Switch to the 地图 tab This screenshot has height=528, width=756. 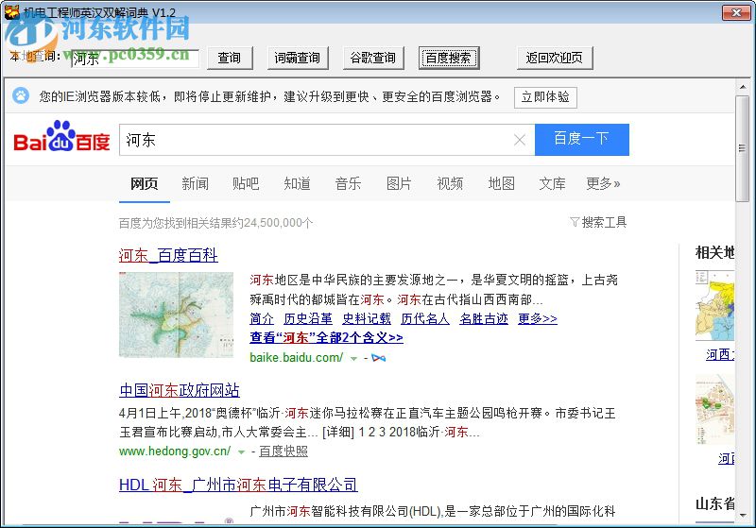[x=502, y=183]
